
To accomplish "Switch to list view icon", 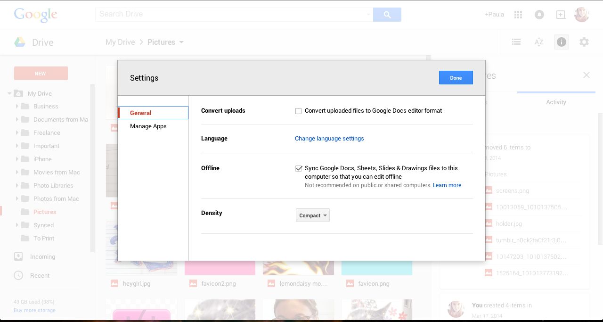I will point(516,42).
